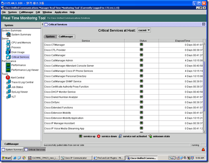The height and width of the screenshot is (163, 209).
Task: Click the CPU and Memory icon
Action: [8, 43]
